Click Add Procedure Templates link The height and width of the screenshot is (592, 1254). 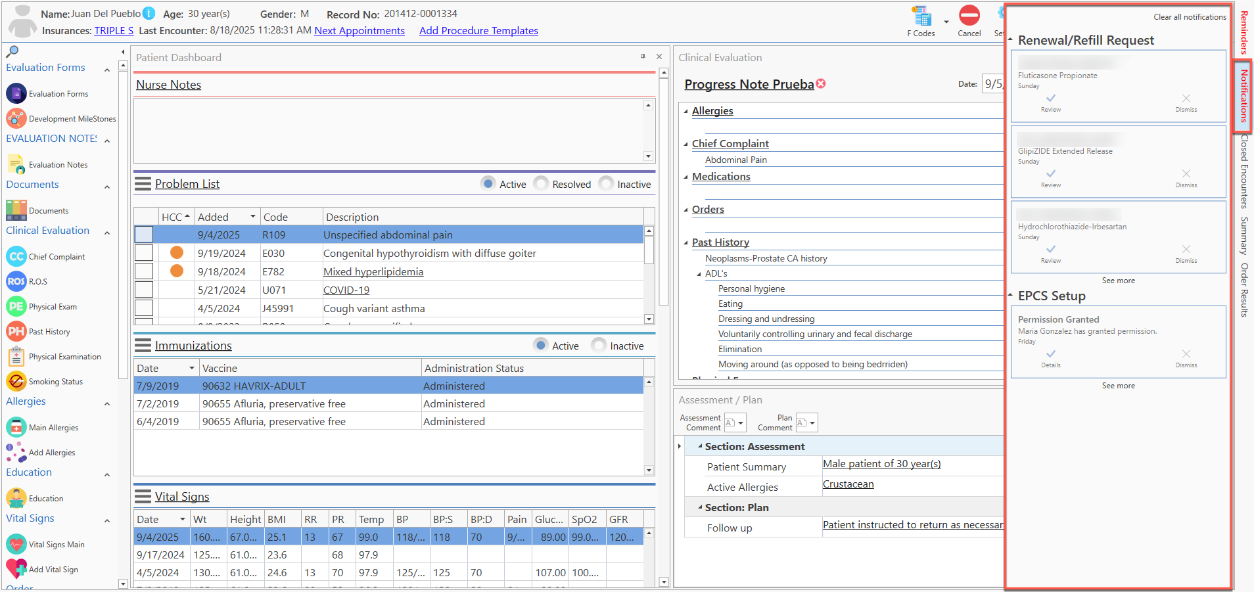point(478,30)
